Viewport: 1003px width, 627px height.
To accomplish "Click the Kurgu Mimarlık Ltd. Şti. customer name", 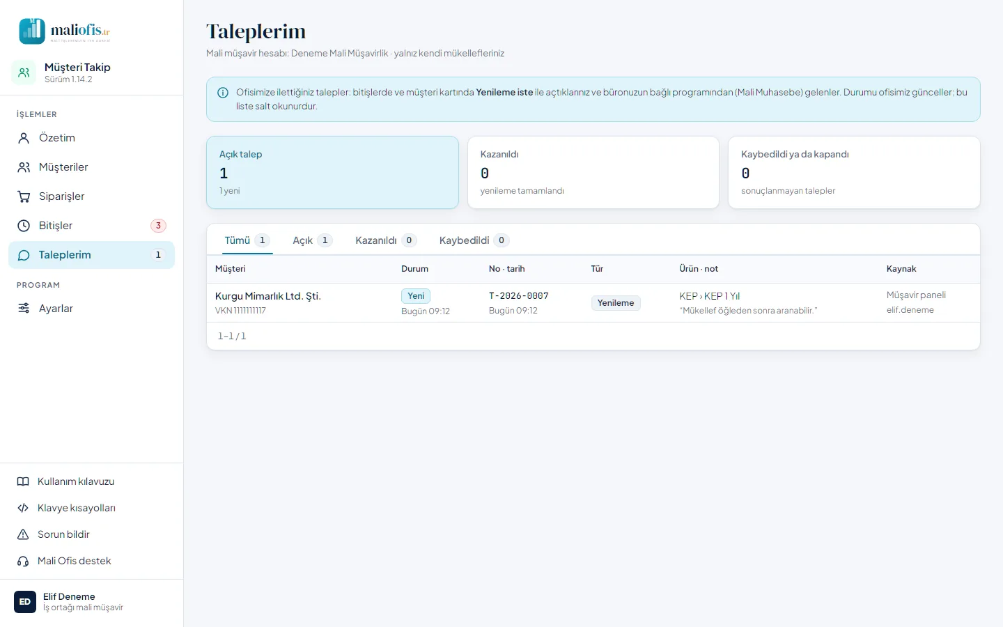I will coord(268,296).
